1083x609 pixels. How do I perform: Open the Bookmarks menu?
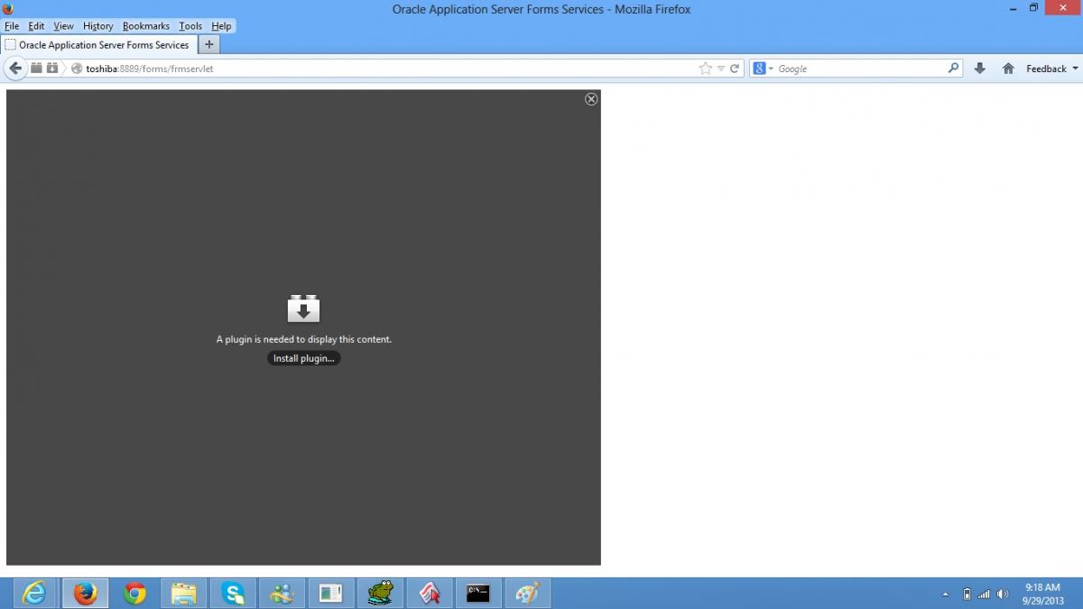tap(145, 26)
